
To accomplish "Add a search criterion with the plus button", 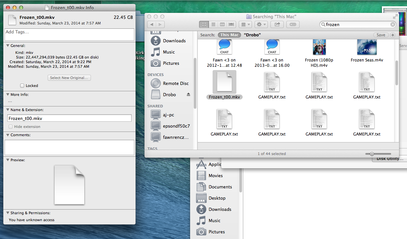I will [x=392, y=35].
